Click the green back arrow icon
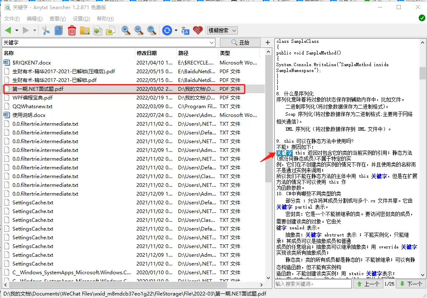The height and width of the screenshot is (298, 427). point(8,30)
